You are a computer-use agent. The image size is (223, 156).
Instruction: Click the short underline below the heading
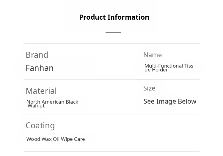pyautogui.click(x=113, y=32)
